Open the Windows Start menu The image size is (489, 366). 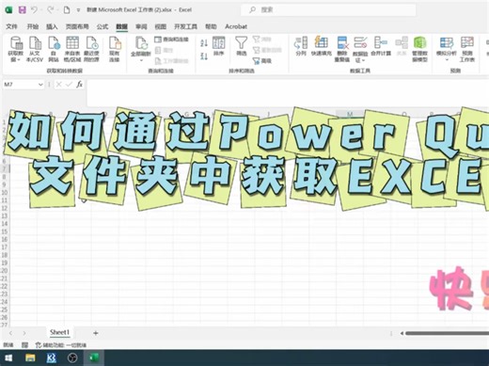[8, 358]
